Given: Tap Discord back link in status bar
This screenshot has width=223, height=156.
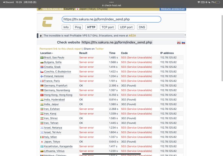Looking at the screenshot, I should (x=9, y=2).
